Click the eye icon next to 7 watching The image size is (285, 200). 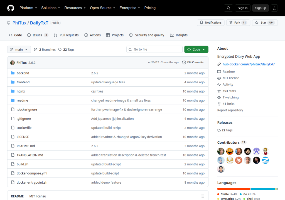tap(219, 97)
